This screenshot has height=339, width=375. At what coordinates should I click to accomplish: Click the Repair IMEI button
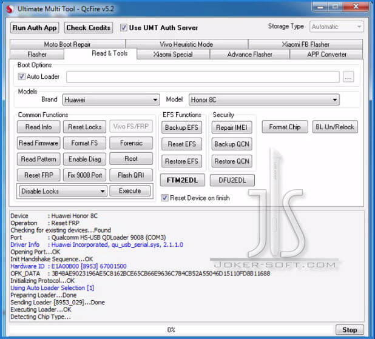click(232, 127)
